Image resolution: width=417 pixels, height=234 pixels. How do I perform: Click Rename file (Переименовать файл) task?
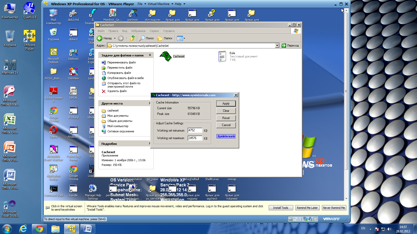click(x=121, y=62)
